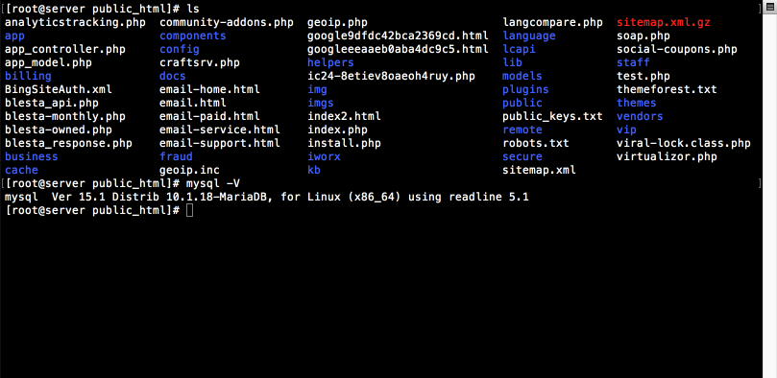Screen dimensions: 777x378
Task: Click install.php file name
Action: point(345,143)
